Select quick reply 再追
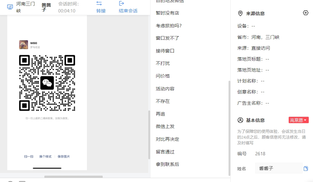The image size is (313, 182). 160,114
